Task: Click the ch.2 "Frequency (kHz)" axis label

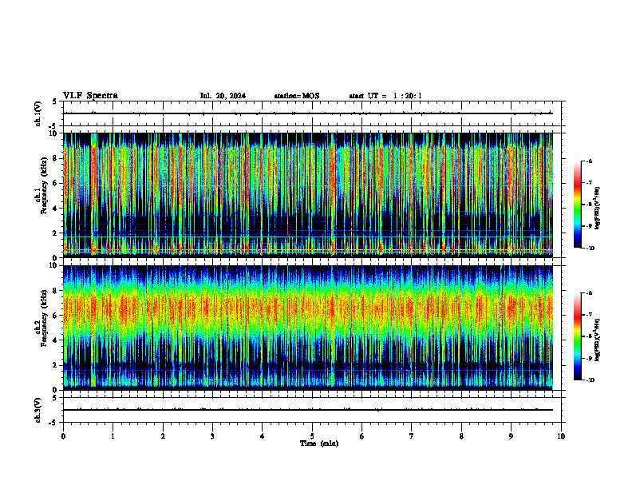Action: coord(44,318)
